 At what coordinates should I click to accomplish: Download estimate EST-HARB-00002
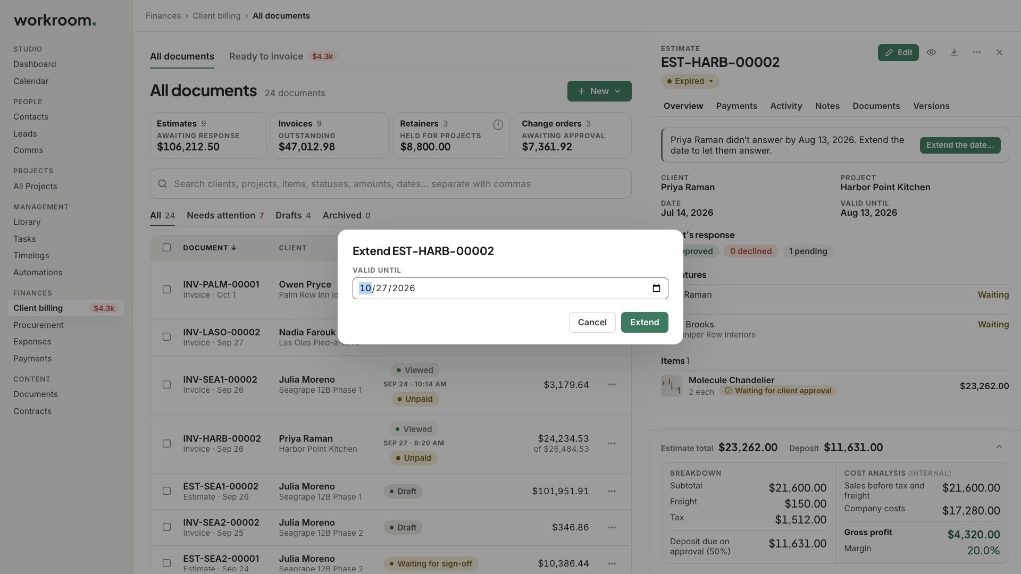(954, 53)
